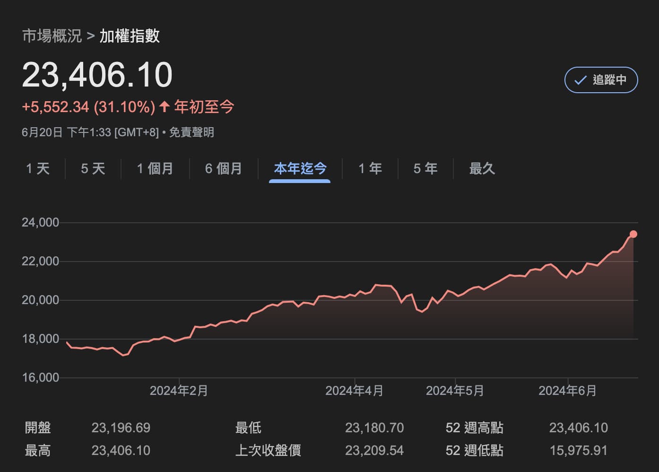Click the 上次收盤價 value 23,209.54
Image resolution: width=659 pixels, height=472 pixels.
374,450
